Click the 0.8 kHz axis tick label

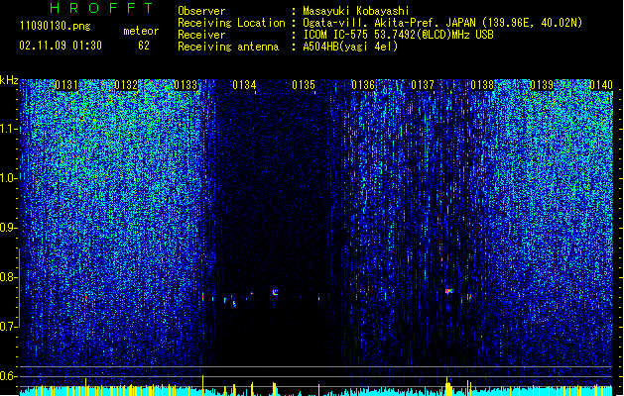click(x=8, y=277)
